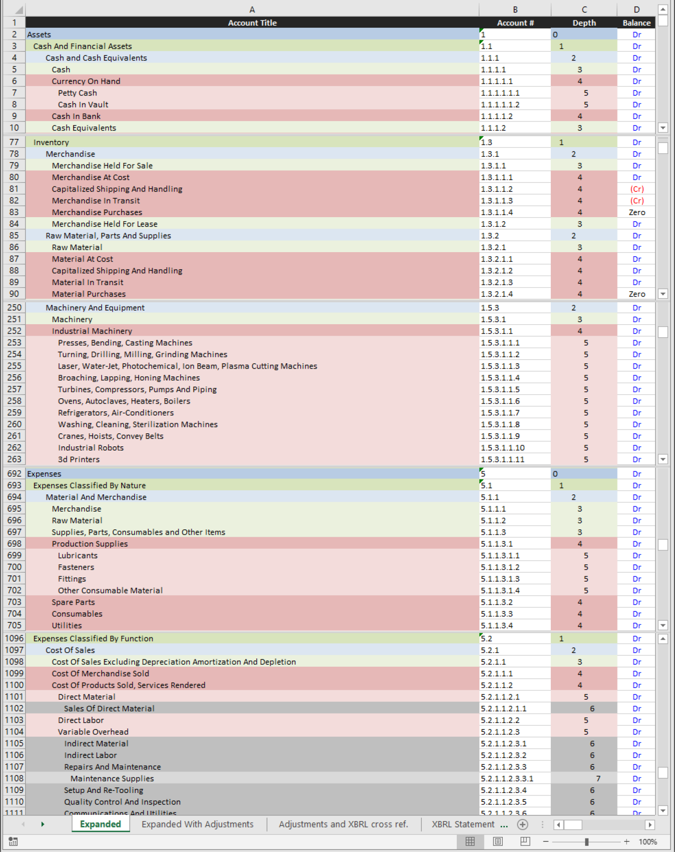Viewport: 675px width, 852px height.
Task: Click scroll-down arrow beside row 705
Action: tap(663, 625)
